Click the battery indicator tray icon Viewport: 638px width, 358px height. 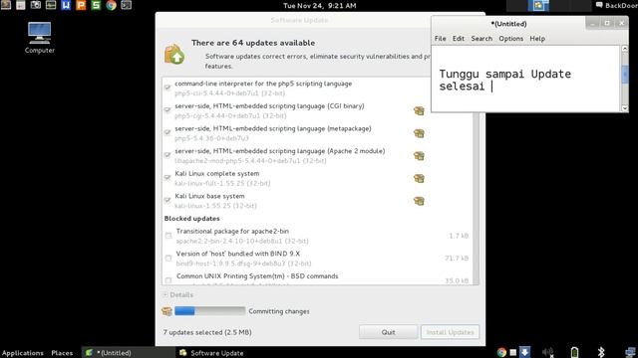tap(574, 352)
